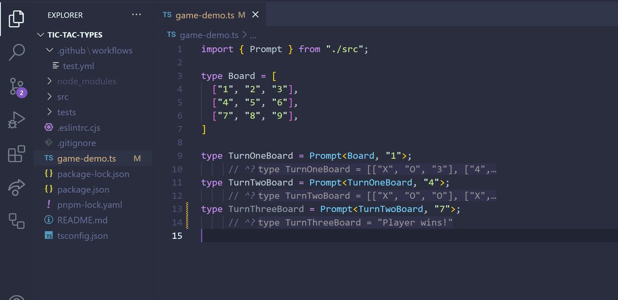The width and height of the screenshot is (618, 300).
Task: Click the TurnTwoBoard inline hint on line 12
Action: tap(377, 196)
